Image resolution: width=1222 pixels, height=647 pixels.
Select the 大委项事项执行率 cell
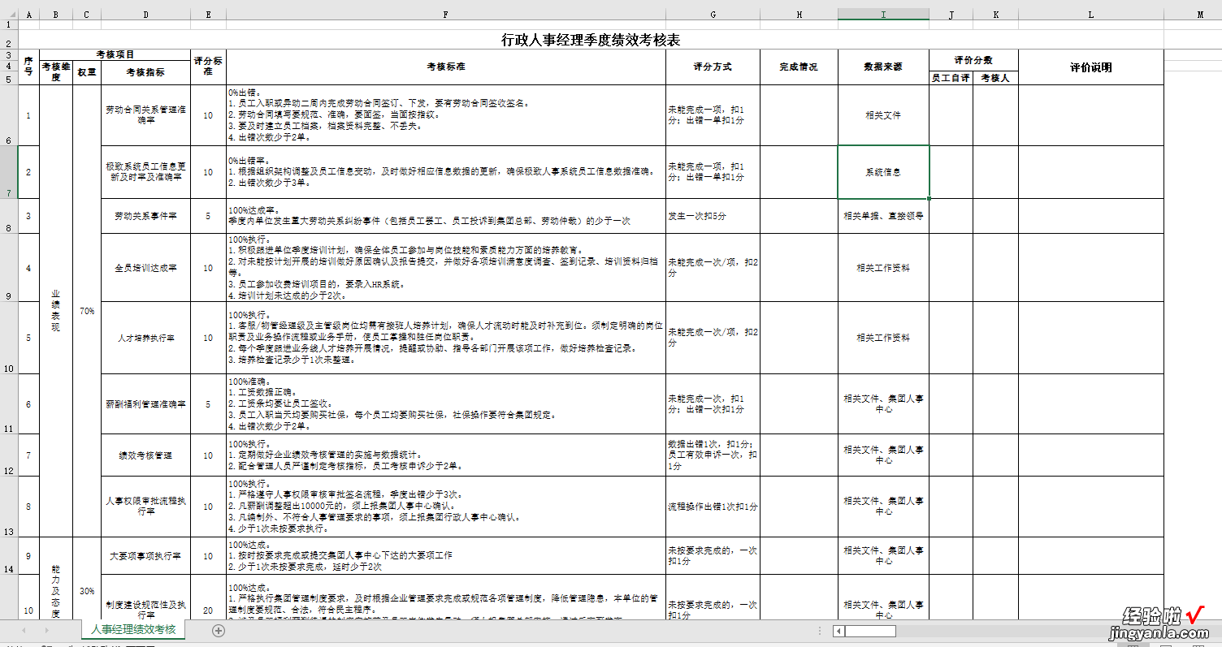[145, 556]
